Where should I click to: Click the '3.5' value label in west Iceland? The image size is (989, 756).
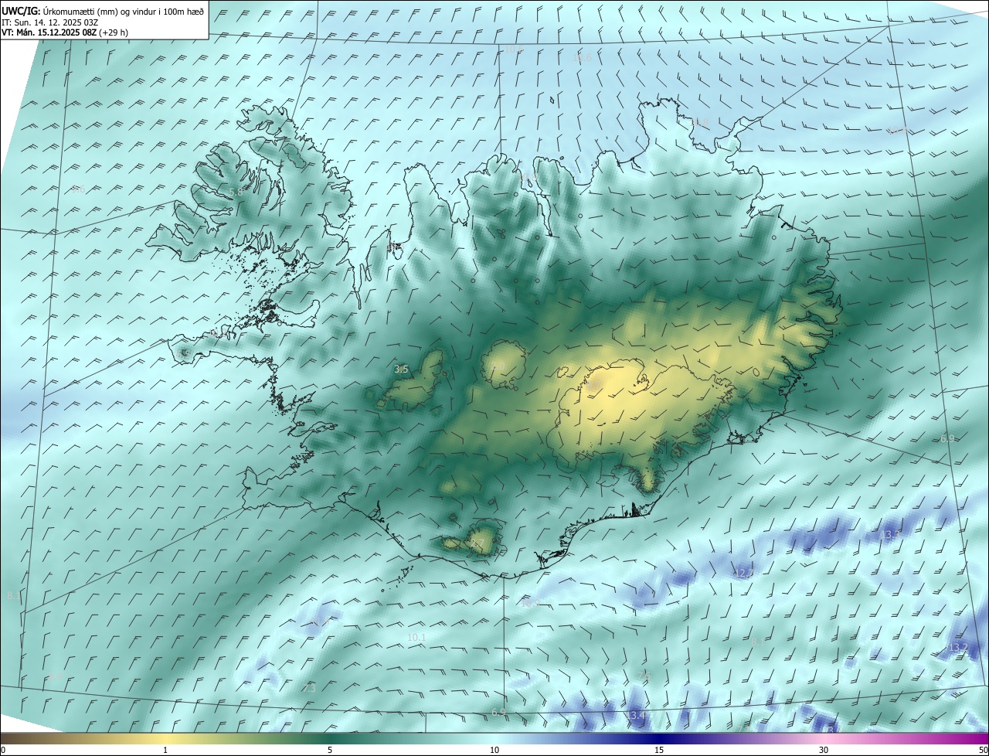pyautogui.click(x=401, y=369)
